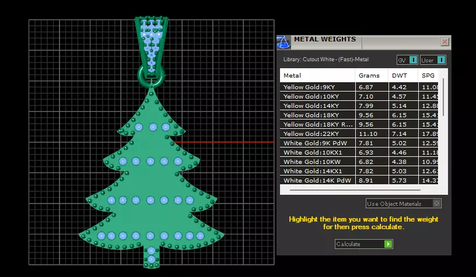This screenshot has height=277, width=476.
Task: Click the 4.46 DWT cell
Action: pyautogui.click(x=403, y=152)
